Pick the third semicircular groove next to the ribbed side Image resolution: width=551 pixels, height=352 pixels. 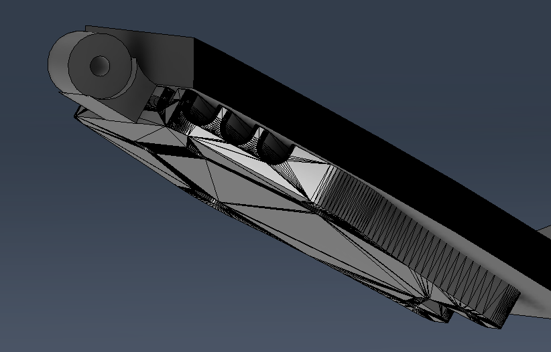[275, 147]
